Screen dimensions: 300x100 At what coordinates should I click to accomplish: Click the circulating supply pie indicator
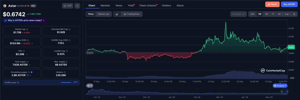pyautogui.click(x=27, y=75)
